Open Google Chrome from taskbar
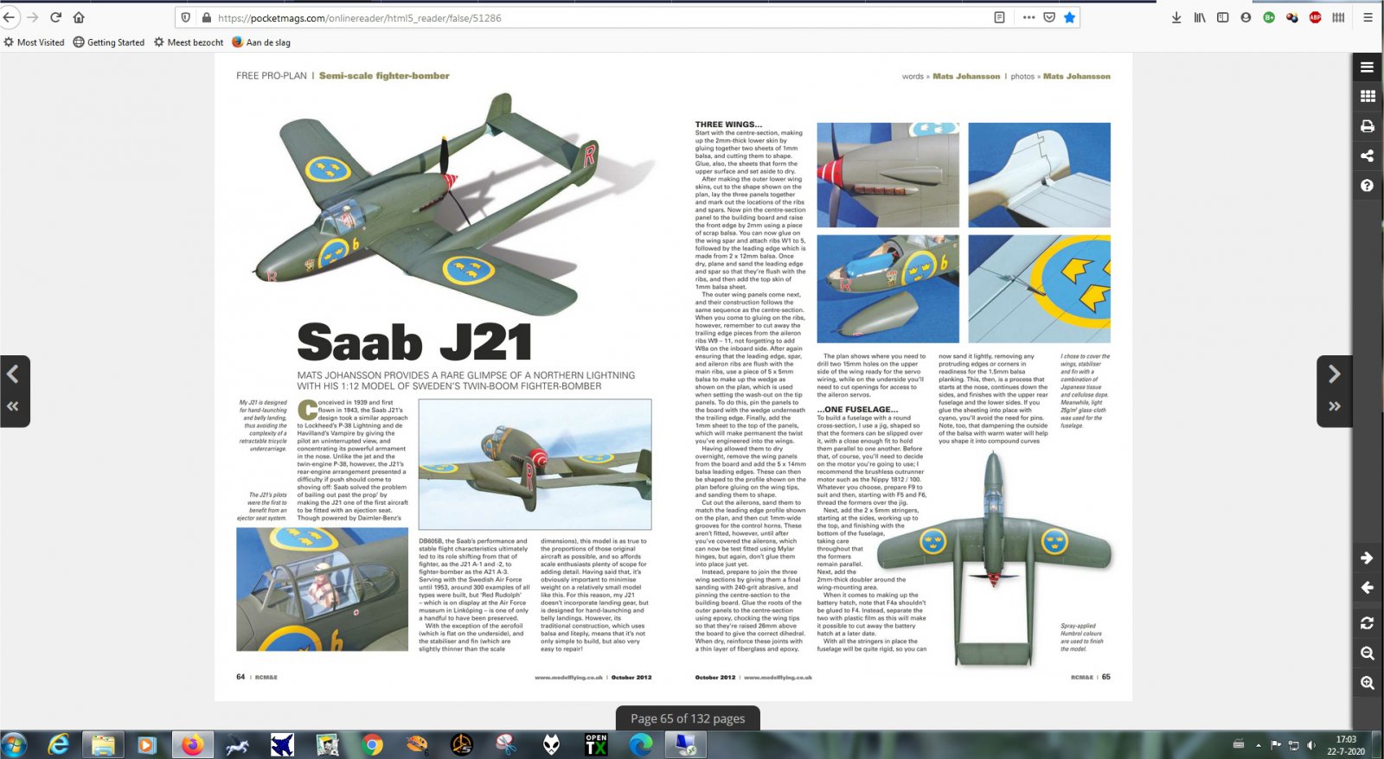Viewport: 1384px width, 759px height. (x=372, y=744)
